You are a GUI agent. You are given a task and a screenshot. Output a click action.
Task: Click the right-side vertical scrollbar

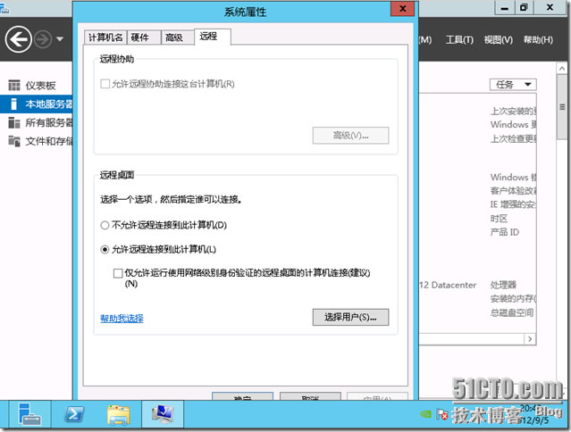[x=563, y=223]
